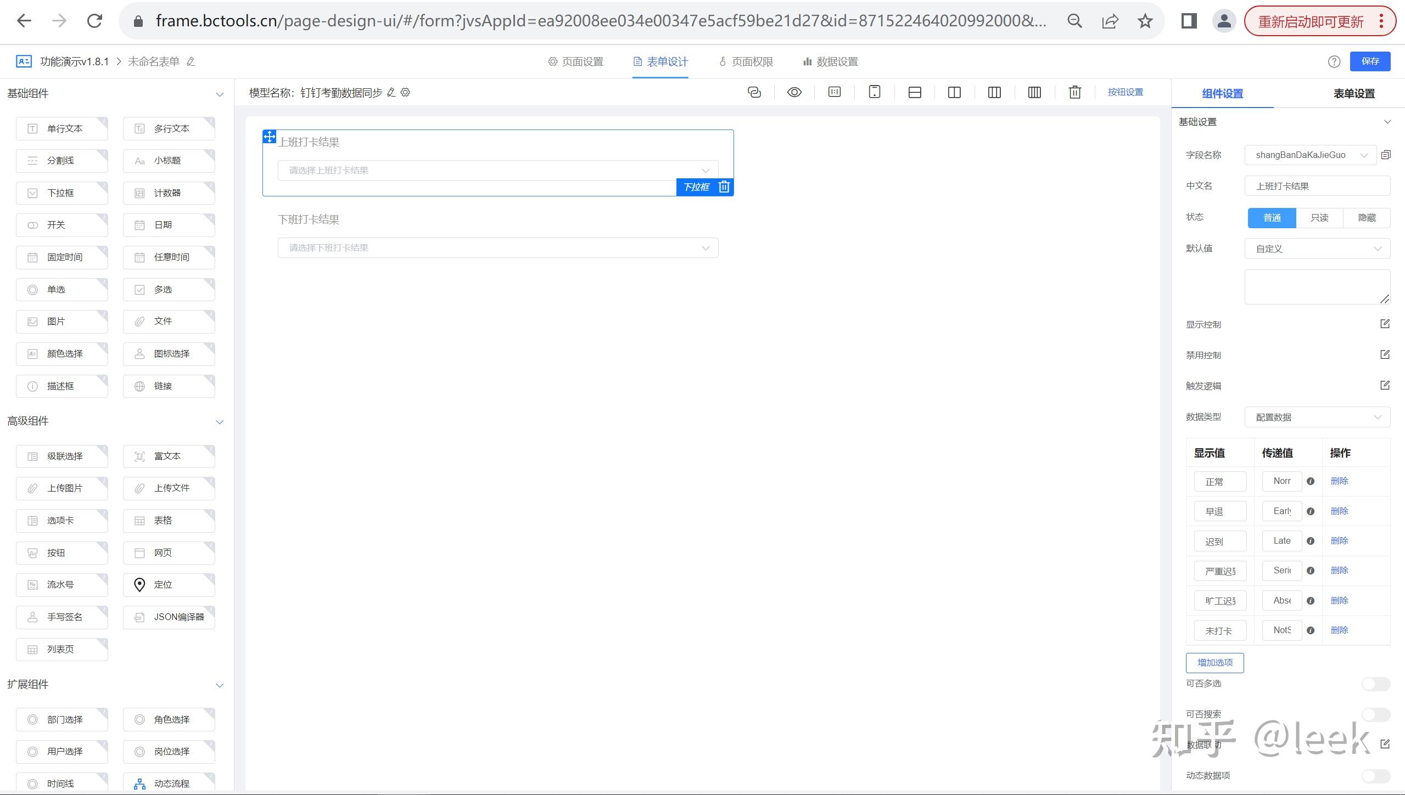This screenshot has height=795, width=1405.
Task: Delete the selected 下拉框 component via trash icon
Action: 724,187
